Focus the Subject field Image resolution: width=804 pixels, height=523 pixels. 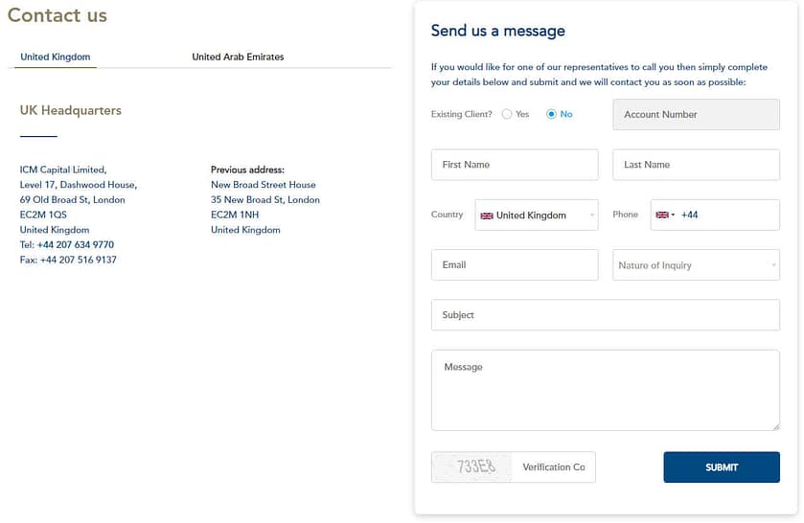pos(605,315)
